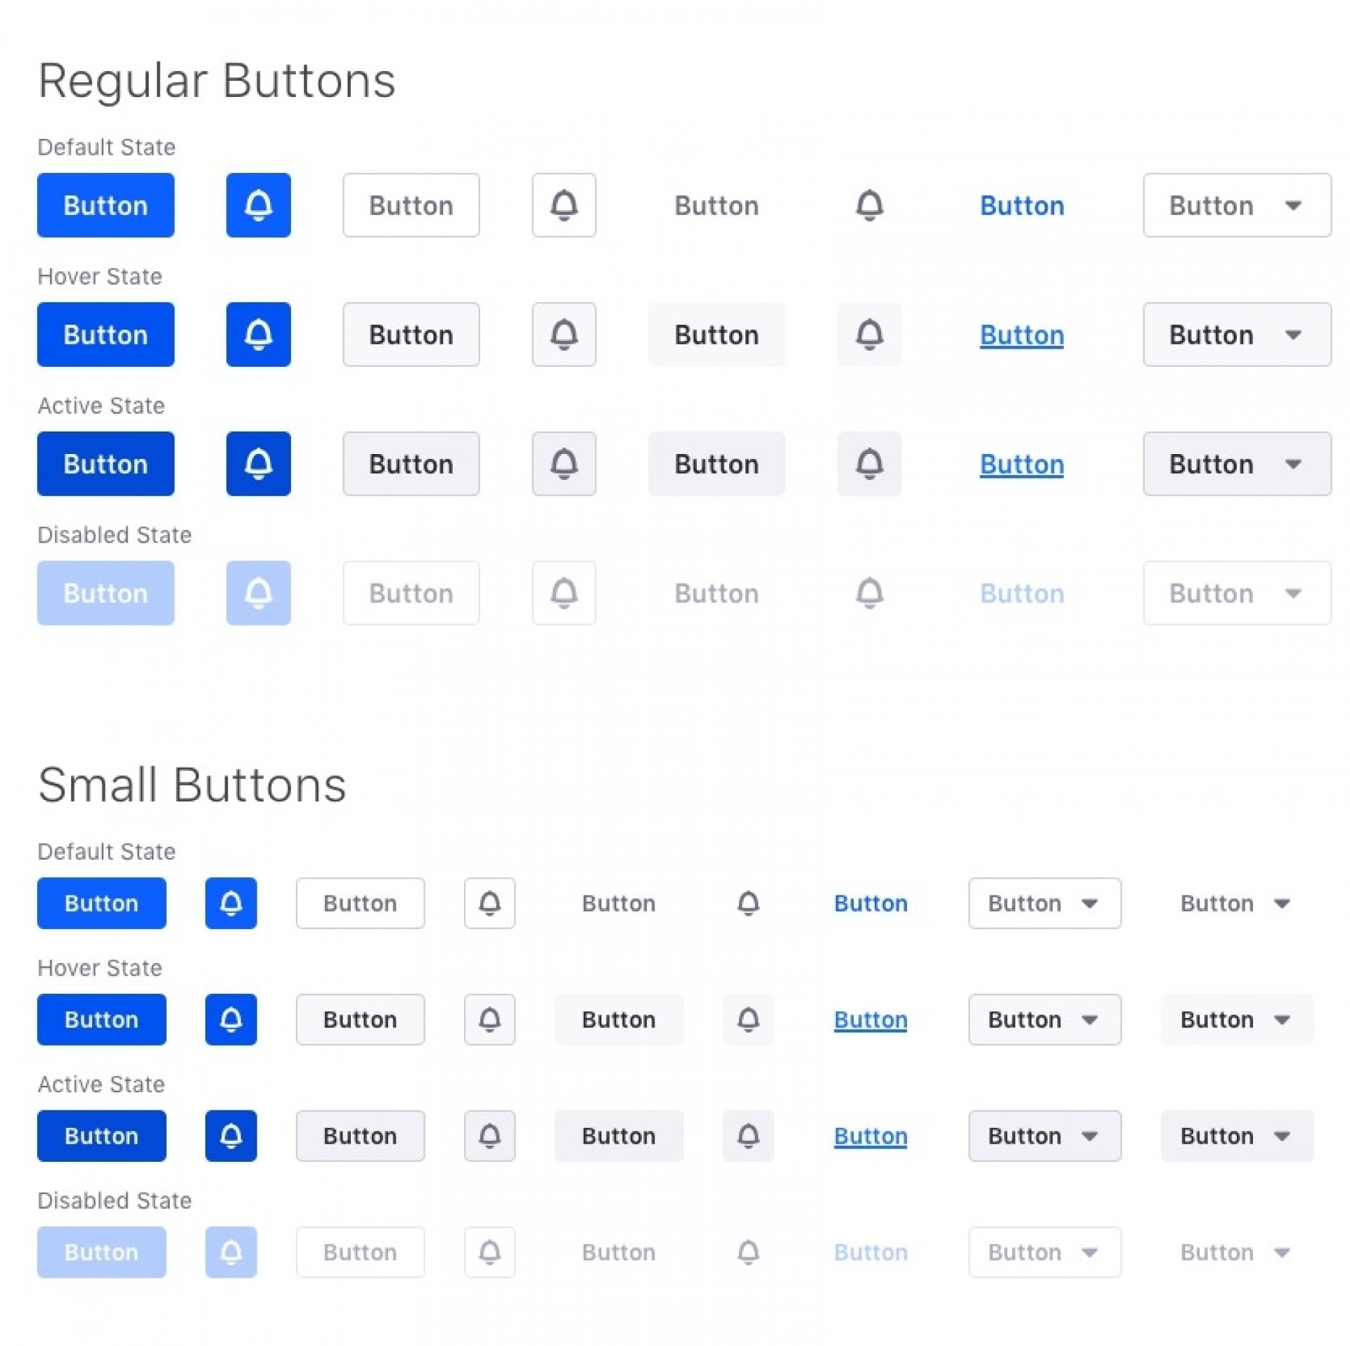
Task: Click the outlined bell icon in Regular Default State
Action: point(564,205)
